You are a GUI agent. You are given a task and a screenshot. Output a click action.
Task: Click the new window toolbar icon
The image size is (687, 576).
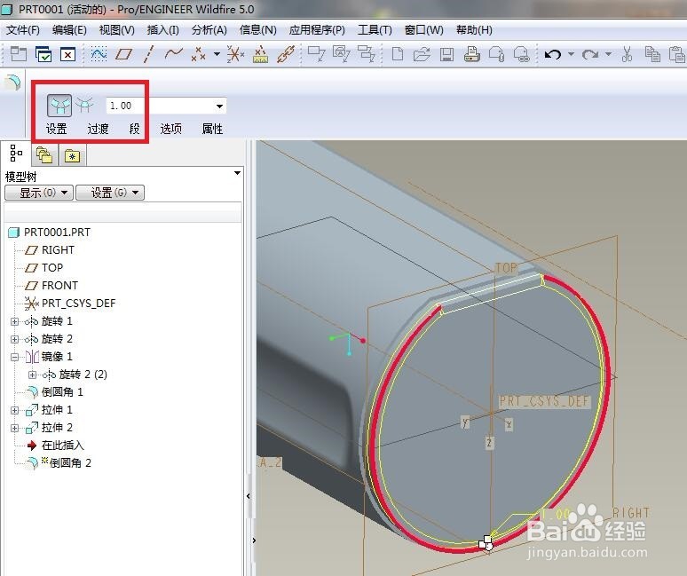point(19,54)
